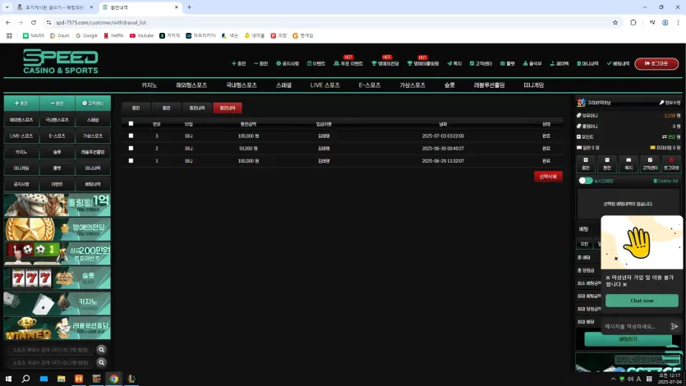Viewport: 686px width, 386px height.
Task: Click green +충전 button in left sidebar
Action: click(21, 103)
